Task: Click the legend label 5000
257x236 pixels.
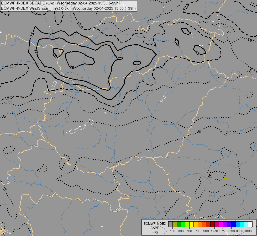Action: pos(248,231)
